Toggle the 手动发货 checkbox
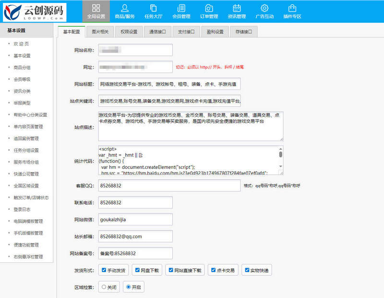 point(104,270)
